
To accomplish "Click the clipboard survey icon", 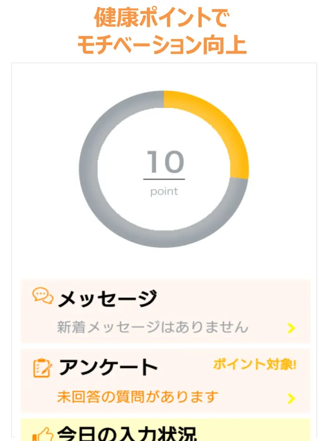I will pos(43,368).
